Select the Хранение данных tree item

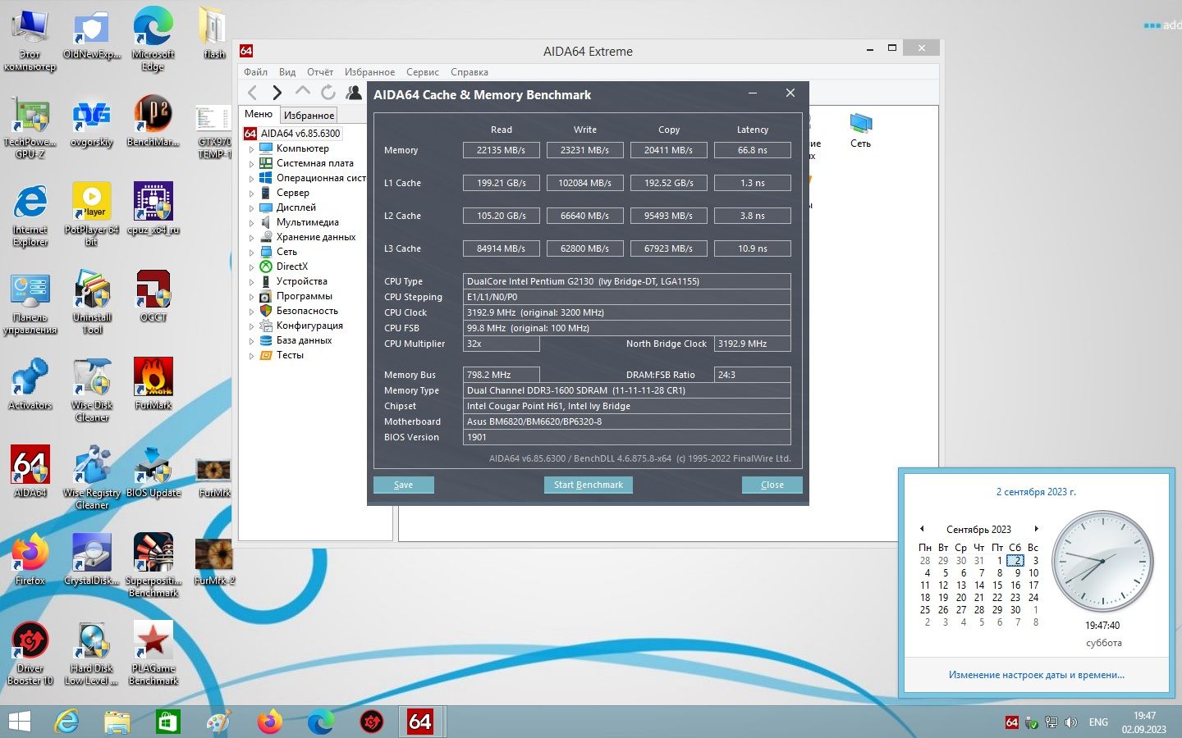point(316,237)
